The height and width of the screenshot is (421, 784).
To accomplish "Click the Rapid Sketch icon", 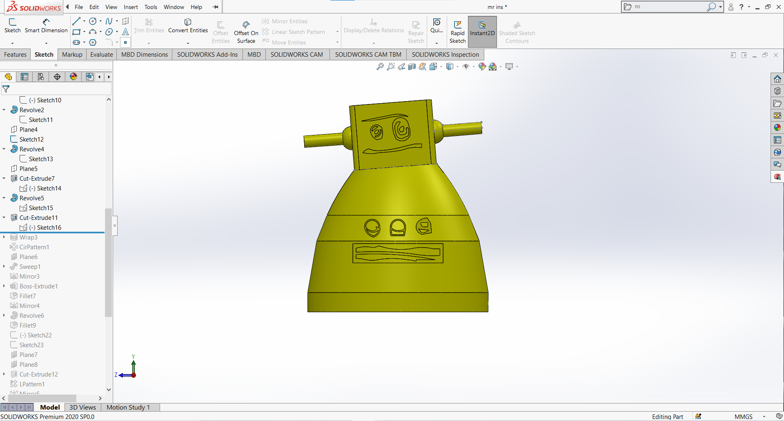I will tap(457, 31).
